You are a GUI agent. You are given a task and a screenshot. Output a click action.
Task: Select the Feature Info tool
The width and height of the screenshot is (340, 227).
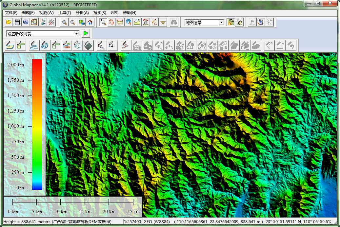click(129, 22)
